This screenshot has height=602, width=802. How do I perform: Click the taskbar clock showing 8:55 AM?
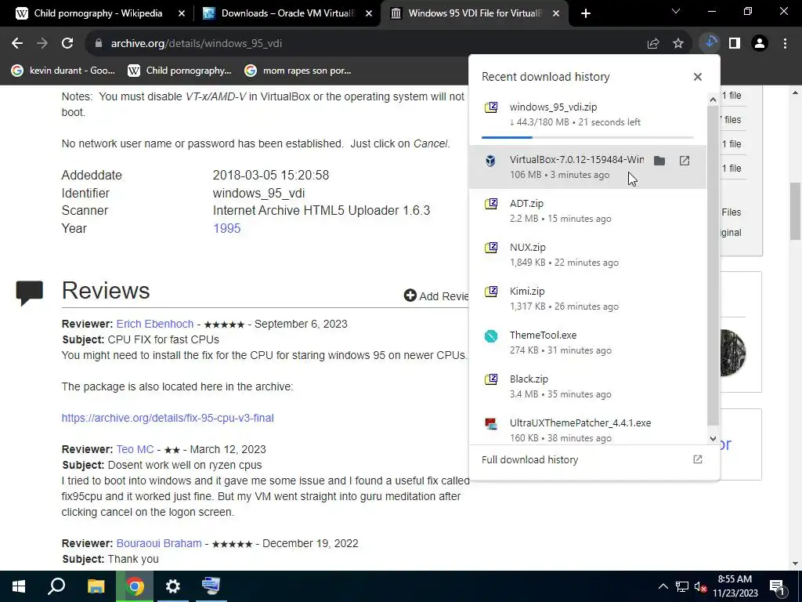click(x=735, y=586)
